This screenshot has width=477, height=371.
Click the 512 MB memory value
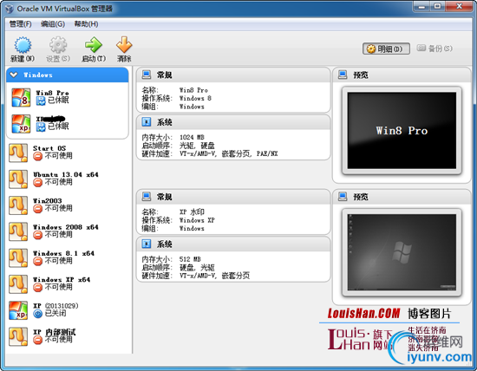coord(190,259)
